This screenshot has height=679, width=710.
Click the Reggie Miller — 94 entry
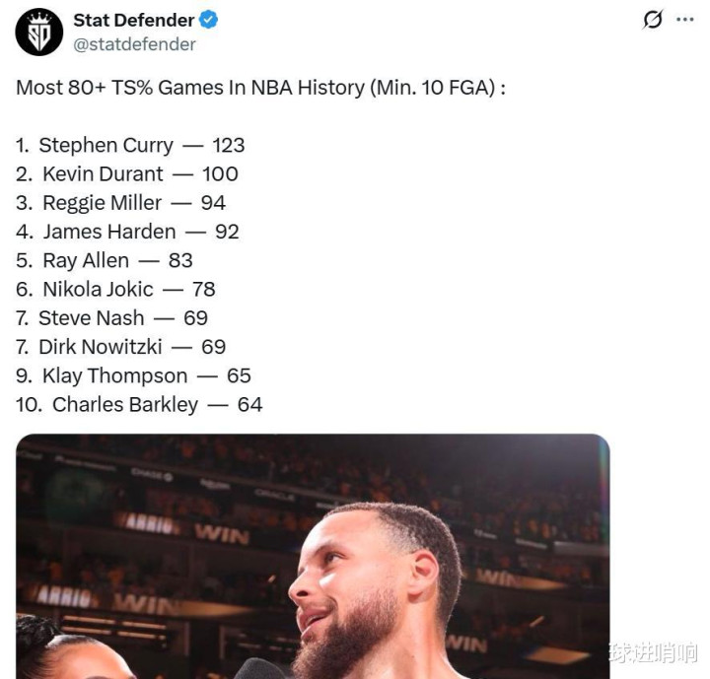tap(120, 203)
